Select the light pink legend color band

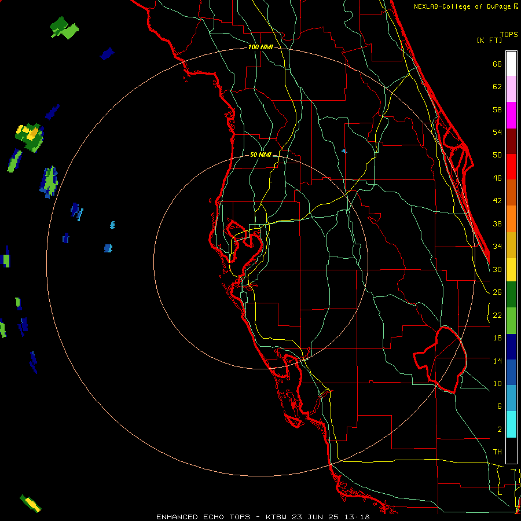point(511,89)
